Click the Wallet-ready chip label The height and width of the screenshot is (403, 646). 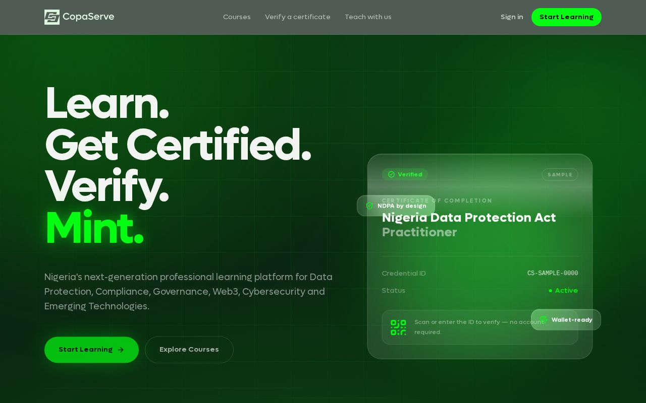click(x=572, y=319)
